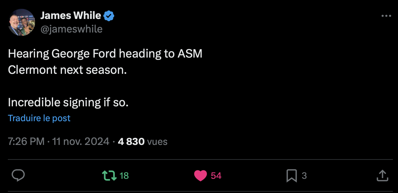This screenshot has width=398, height=193.
Task: Click the blue verified badge
Action: tap(109, 16)
